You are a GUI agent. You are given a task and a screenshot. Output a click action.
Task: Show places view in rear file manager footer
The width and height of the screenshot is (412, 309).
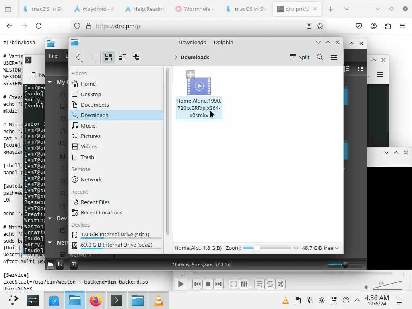click(50, 264)
